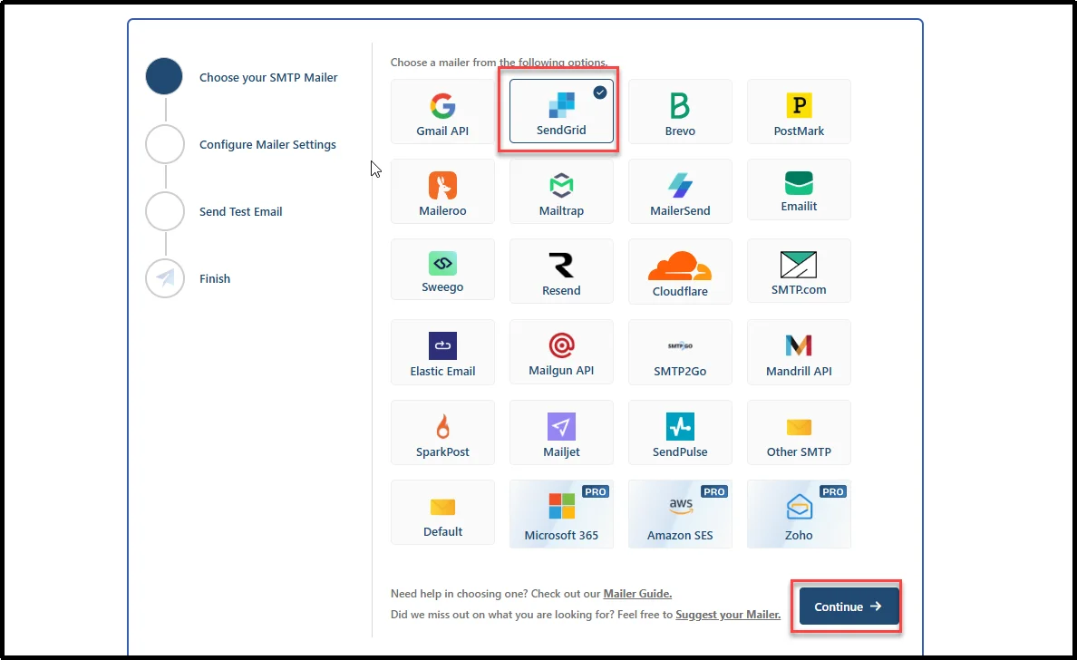Select the Mailjet mailer icon
This screenshot has width=1077, height=660.
pos(561,426)
